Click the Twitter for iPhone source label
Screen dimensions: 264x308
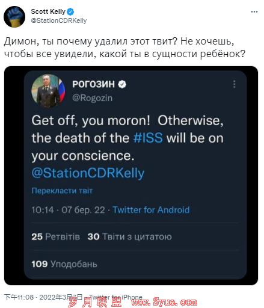115,297
